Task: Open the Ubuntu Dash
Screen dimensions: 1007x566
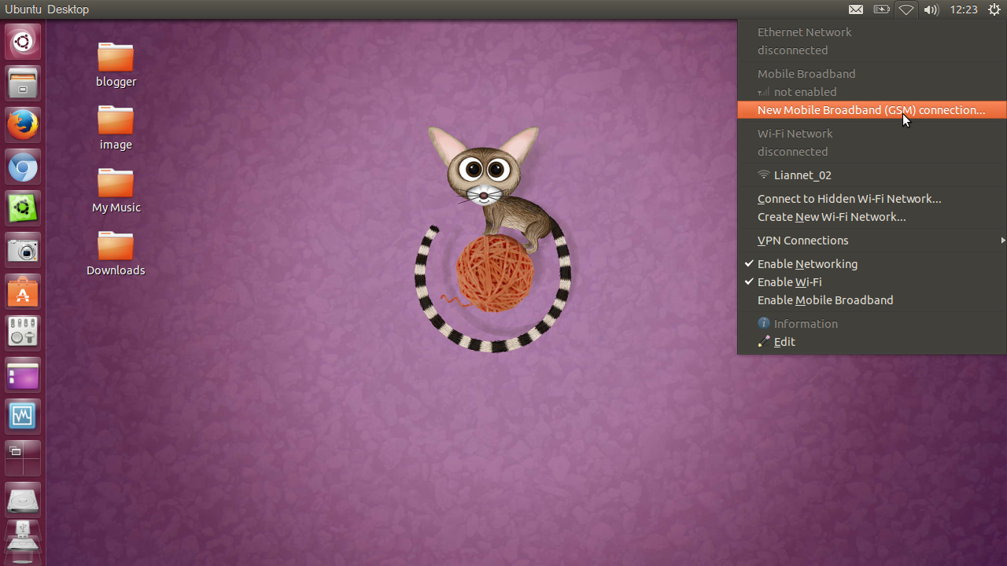Action: (22, 42)
